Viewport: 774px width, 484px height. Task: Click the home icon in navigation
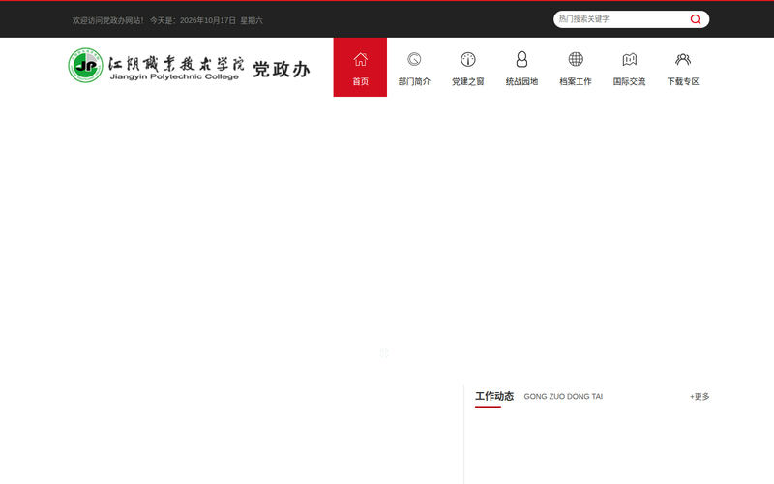coord(360,59)
